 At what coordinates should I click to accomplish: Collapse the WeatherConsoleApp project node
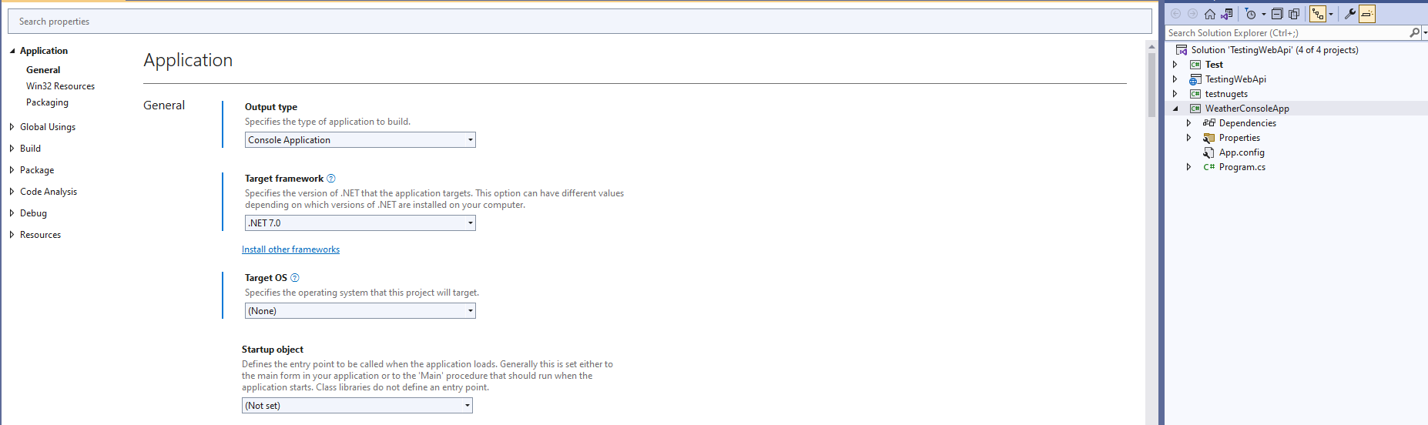coord(1175,109)
